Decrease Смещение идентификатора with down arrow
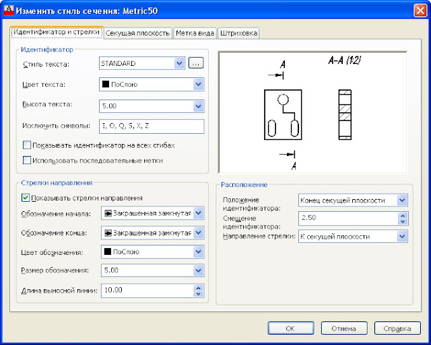This screenshot has width=431, height=345. 403,221
